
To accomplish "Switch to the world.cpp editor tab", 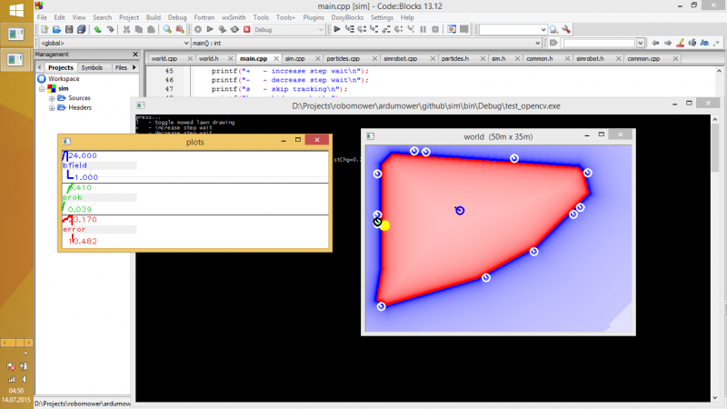I will (x=164, y=59).
